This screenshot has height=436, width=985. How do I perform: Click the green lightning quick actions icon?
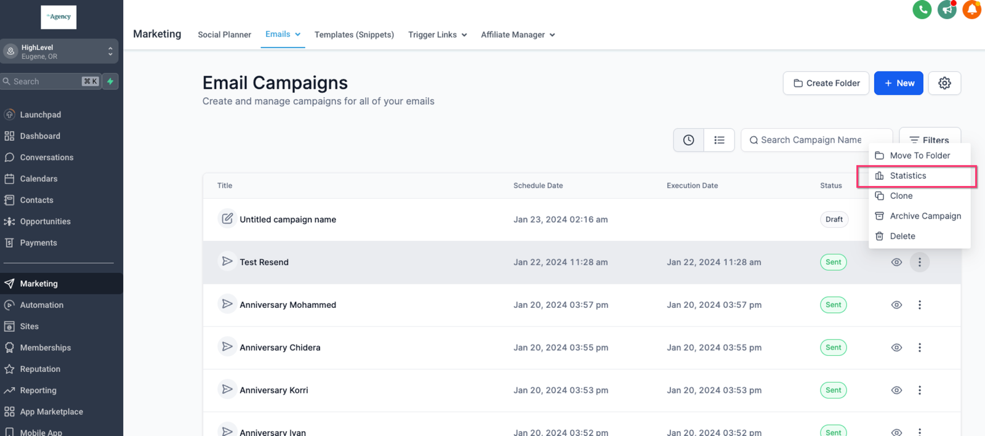pyautogui.click(x=110, y=81)
